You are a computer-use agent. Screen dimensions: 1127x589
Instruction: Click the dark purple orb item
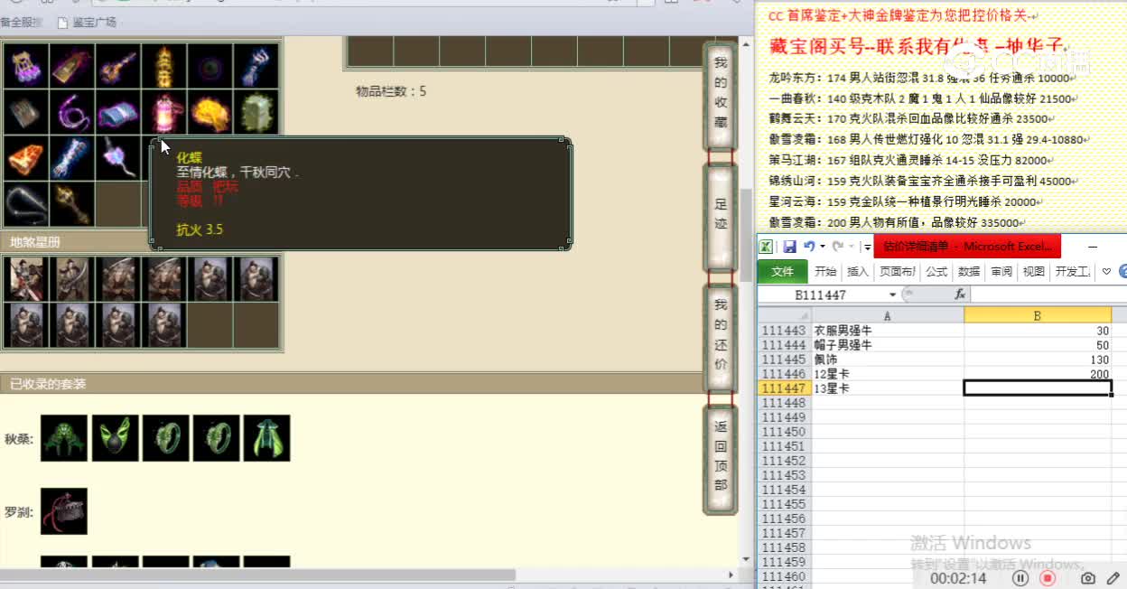click(210, 66)
